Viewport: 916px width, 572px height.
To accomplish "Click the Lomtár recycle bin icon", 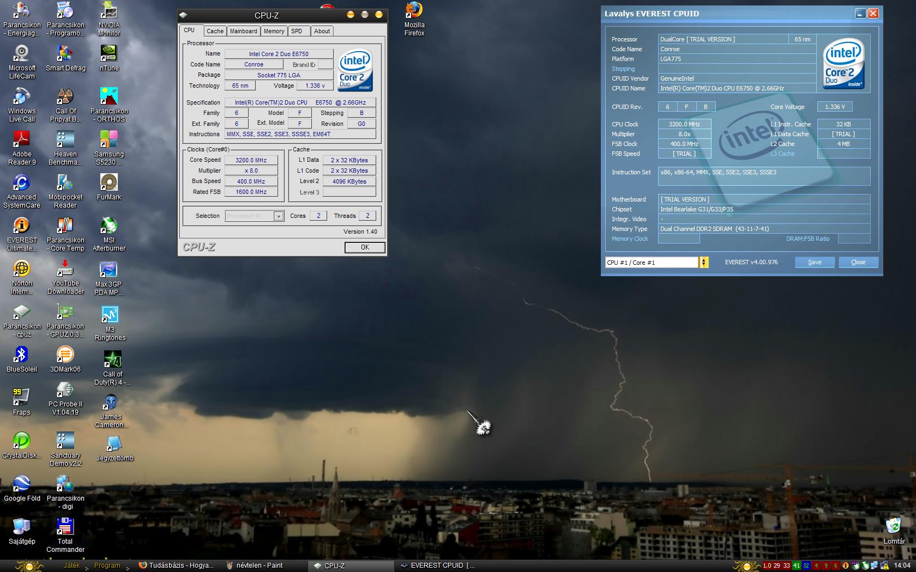I will (894, 531).
